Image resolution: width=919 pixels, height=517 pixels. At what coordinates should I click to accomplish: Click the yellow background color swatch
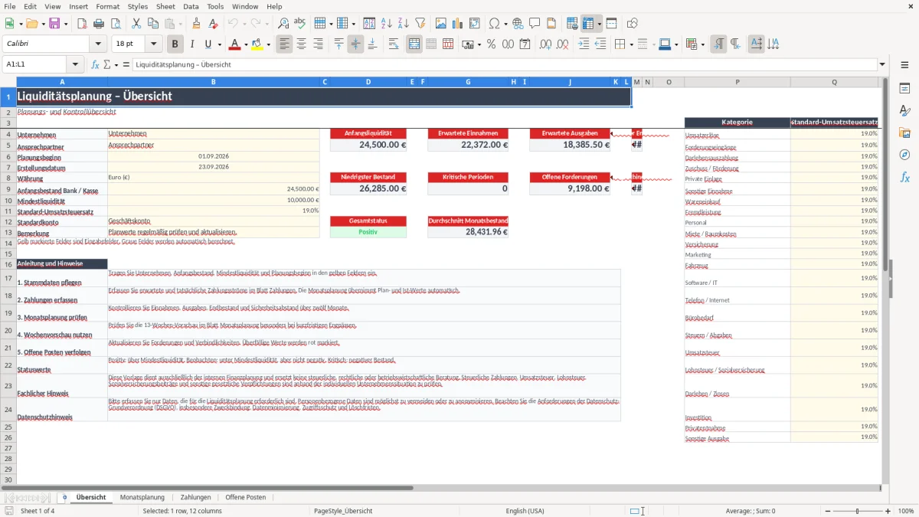point(257,44)
